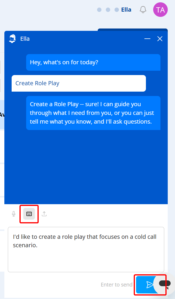This screenshot has width=175, height=299.
Task: Click the Ella label in top bar
Action: (126, 10)
